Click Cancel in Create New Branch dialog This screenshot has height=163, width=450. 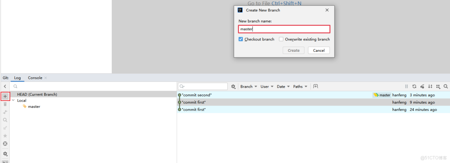tap(319, 50)
